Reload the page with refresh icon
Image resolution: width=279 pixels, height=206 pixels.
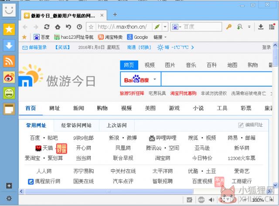click(47, 27)
